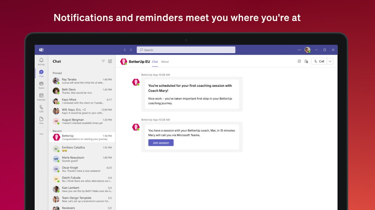Image resolution: width=375 pixels, height=210 pixels.
Task: Select the Chat icon in sidebar
Action: [41, 73]
